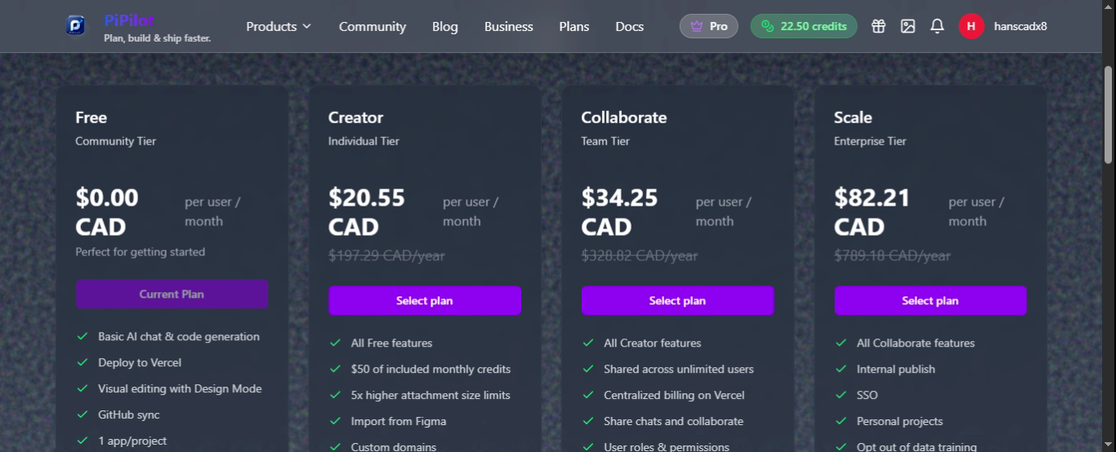Choose the Scale enterprise plan
Screen dimensions: 1116x452
[930, 300]
